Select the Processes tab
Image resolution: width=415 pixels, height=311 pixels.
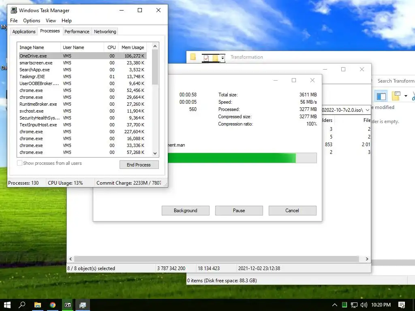(50, 31)
